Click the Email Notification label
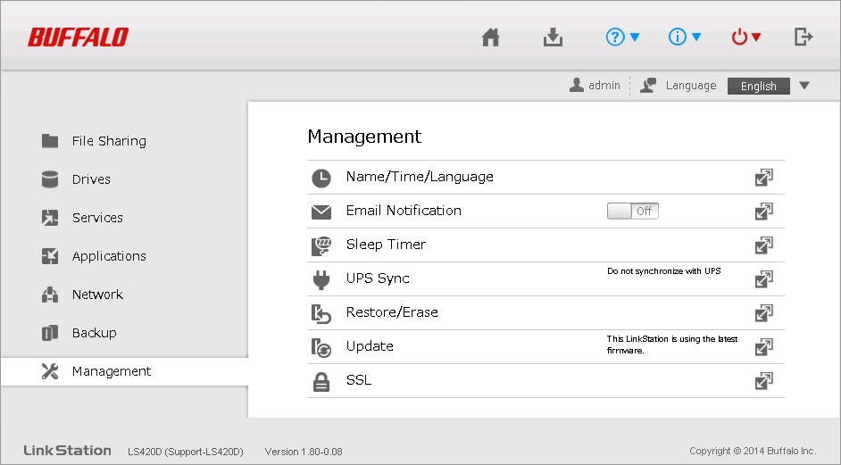 coord(404,211)
